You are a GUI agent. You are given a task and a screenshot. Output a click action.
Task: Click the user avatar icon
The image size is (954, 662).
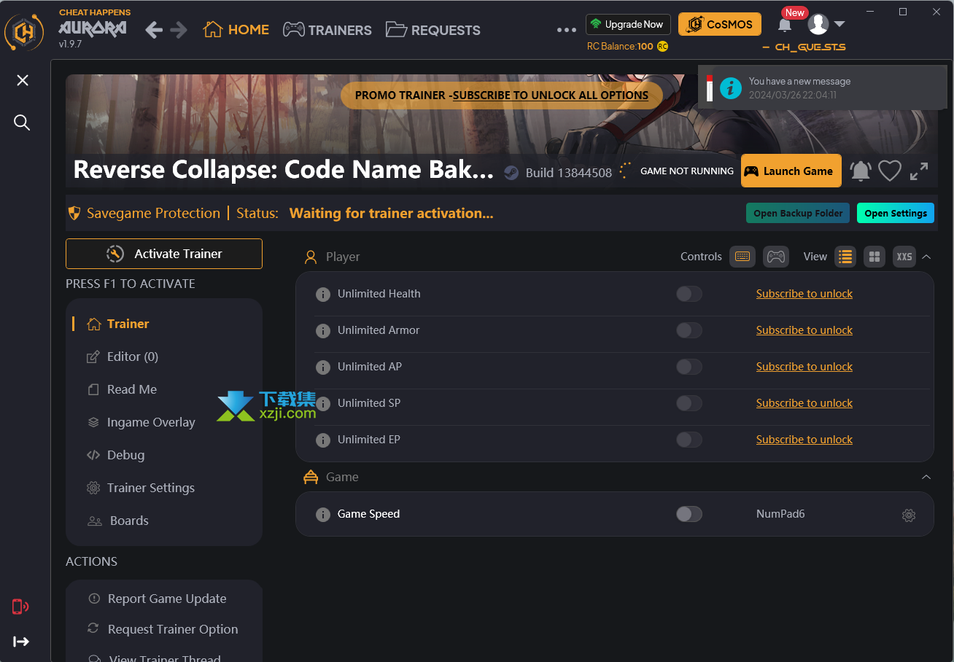pyautogui.click(x=818, y=24)
